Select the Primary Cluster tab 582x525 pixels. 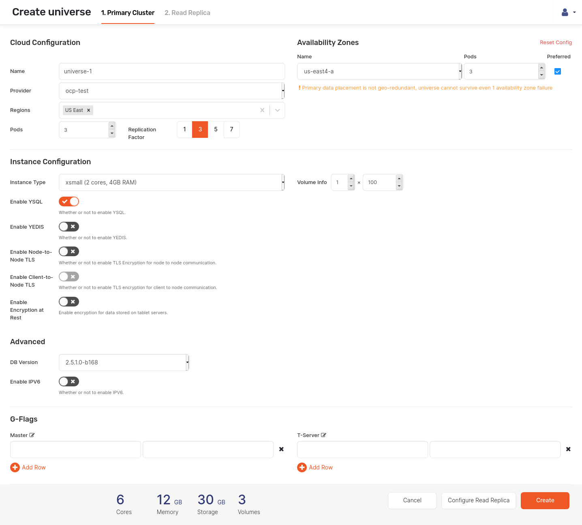[x=128, y=13]
